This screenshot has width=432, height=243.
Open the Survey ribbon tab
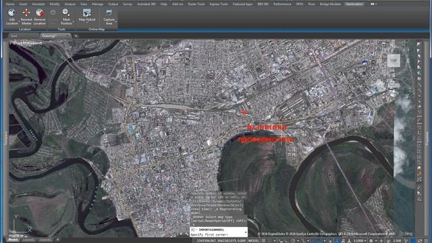click(128, 4)
